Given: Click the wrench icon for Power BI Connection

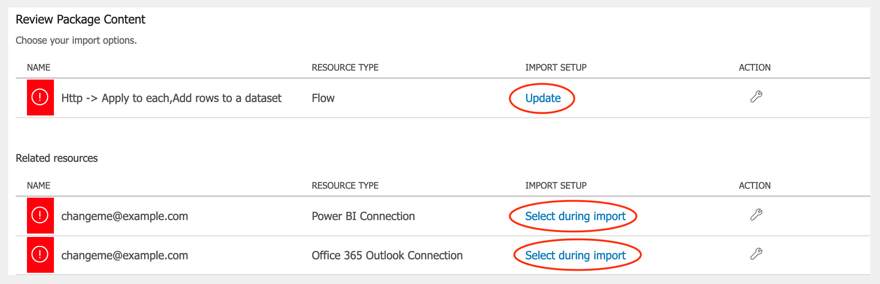Looking at the screenshot, I should 756,215.
